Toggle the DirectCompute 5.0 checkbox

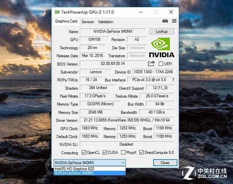tap(142, 152)
